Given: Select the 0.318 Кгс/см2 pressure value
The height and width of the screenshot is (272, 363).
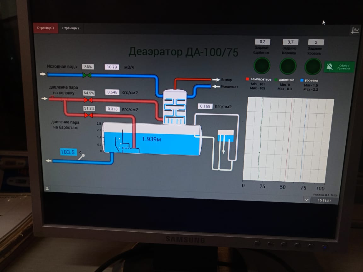Looking at the screenshot, I should point(112,109).
